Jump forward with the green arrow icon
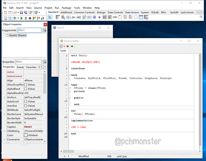Image resolution: width=206 pixels, height=161 pixels. coord(72,46)
